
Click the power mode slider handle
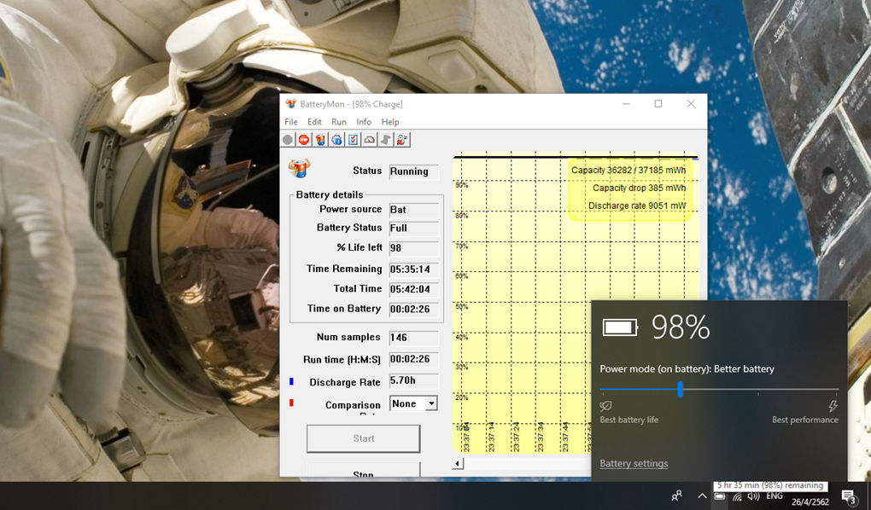[681, 390]
